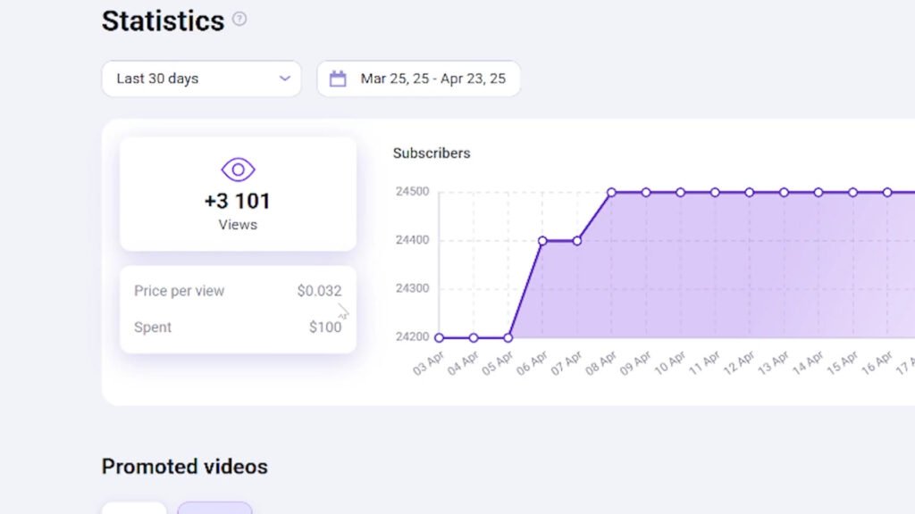Click the 08 Apr data point at 24500
This screenshot has height=514, width=915.
click(611, 192)
